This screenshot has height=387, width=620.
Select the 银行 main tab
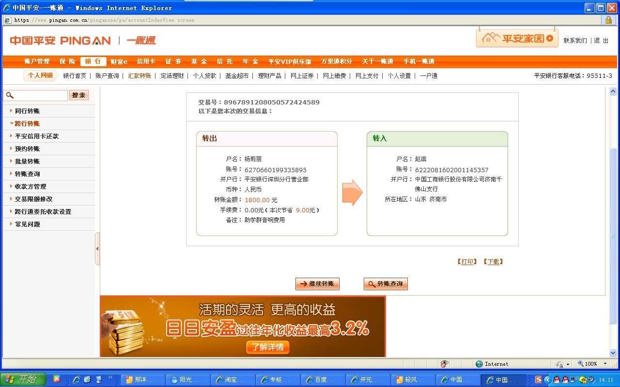click(93, 61)
